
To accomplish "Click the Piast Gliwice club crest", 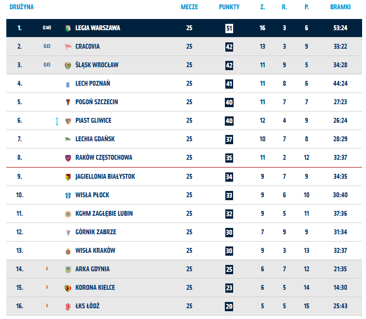I will click(68, 121).
